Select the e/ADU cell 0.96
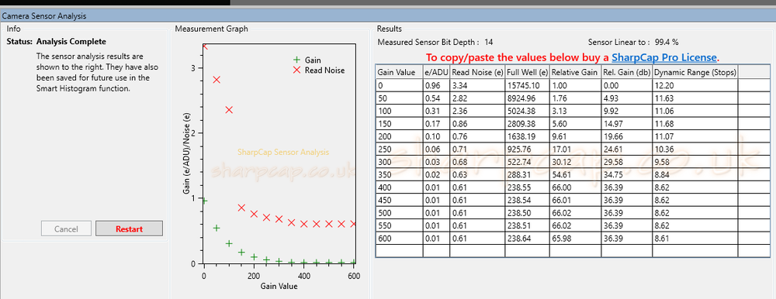Screen dimensions: 776x299 [x=436, y=85]
